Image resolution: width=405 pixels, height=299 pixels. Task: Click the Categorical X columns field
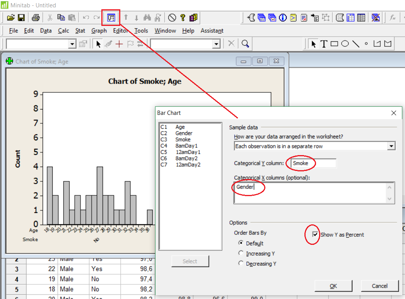314,193
